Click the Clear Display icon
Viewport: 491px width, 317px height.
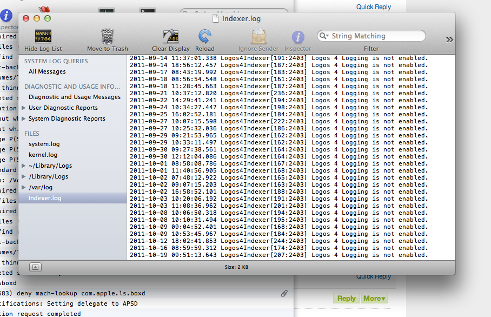point(171,36)
